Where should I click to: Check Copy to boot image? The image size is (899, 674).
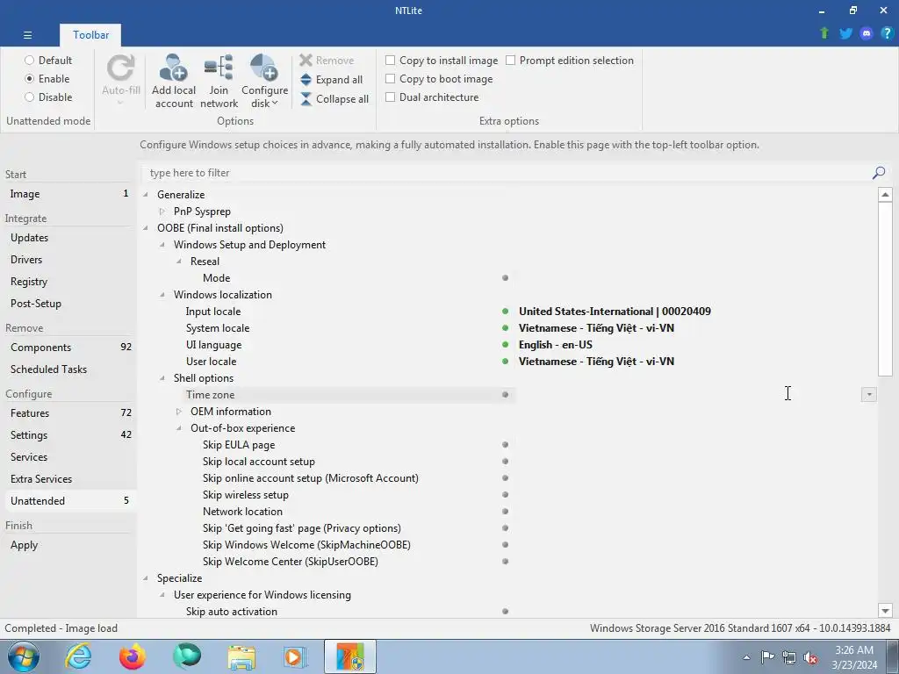pos(391,78)
